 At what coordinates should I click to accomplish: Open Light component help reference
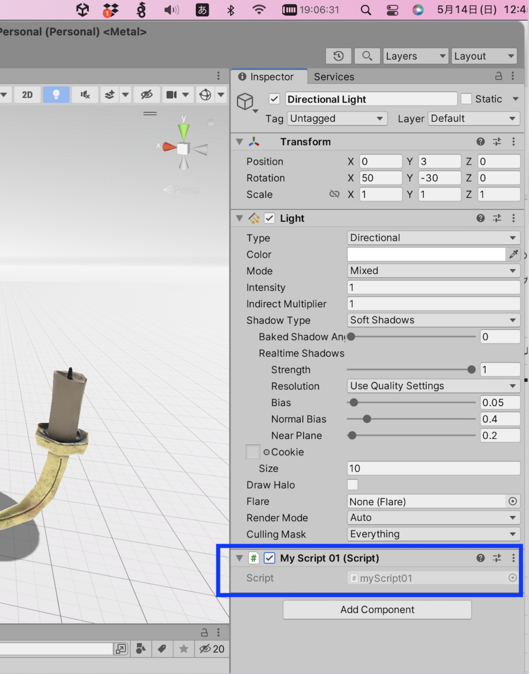(x=481, y=218)
